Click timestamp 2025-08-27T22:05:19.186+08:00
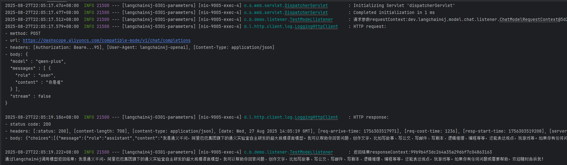The height and width of the screenshot is (165, 567). pyautogui.click(x=42, y=117)
